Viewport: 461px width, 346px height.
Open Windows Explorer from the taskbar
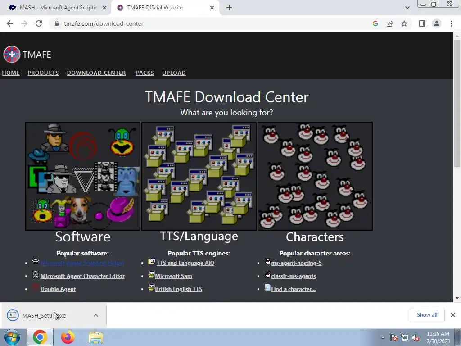(x=96, y=337)
